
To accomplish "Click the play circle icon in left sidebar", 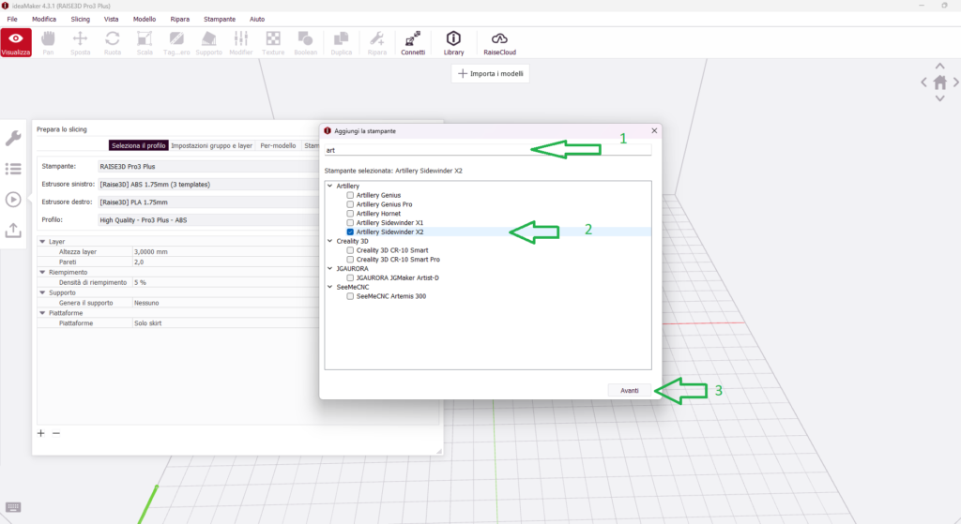I will pos(13,200).
